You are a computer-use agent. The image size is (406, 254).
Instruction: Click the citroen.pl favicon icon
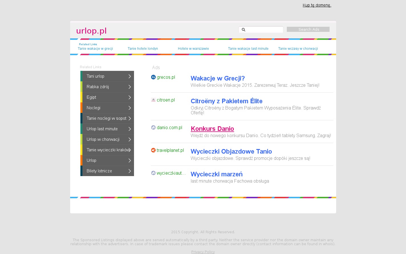[153, 100]
